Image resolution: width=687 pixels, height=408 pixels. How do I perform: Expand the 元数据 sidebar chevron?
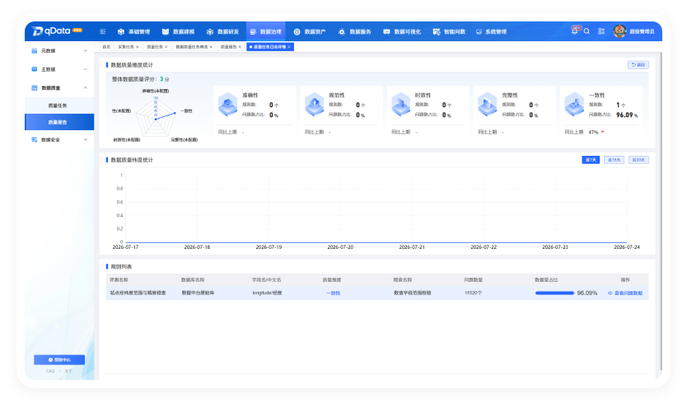86,51
